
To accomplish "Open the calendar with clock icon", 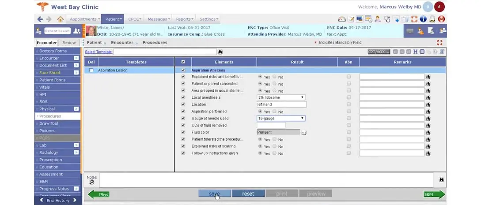I will coord(368,19).
